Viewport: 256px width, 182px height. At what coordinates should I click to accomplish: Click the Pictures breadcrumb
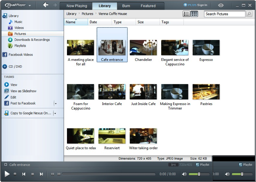click(87, 14)
